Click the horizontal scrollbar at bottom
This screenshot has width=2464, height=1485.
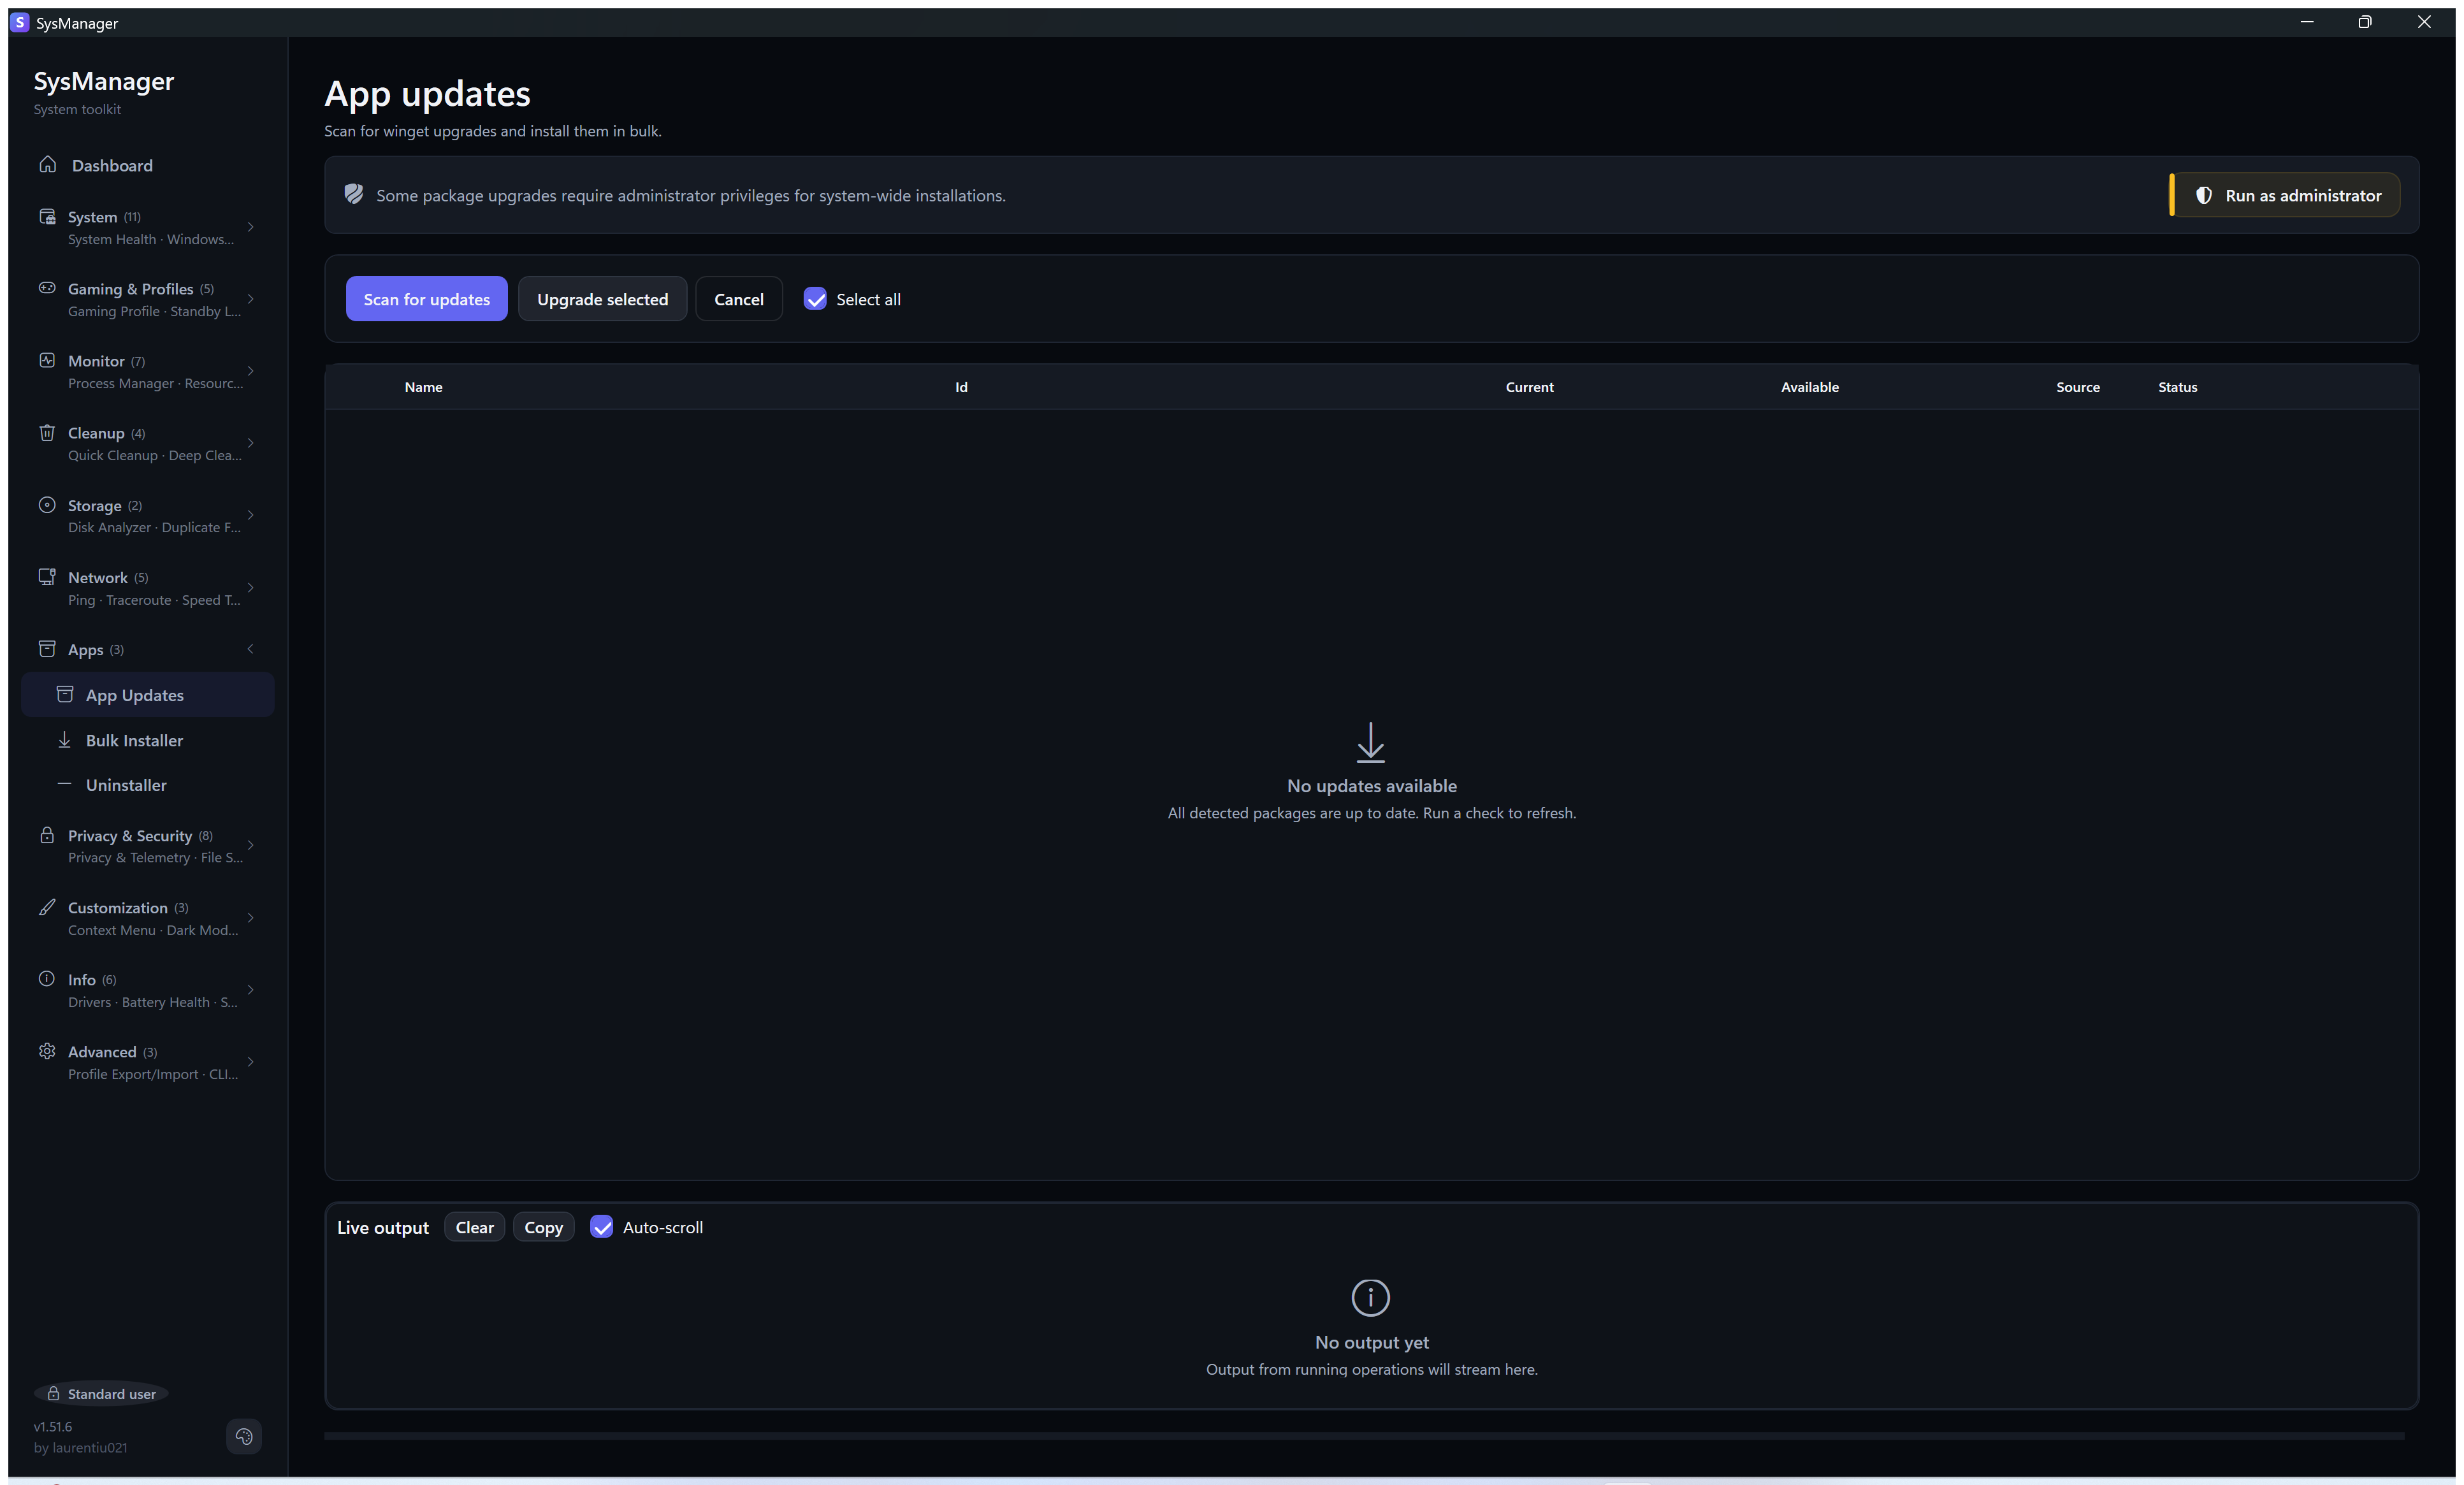click(x=1364, y=1436)
